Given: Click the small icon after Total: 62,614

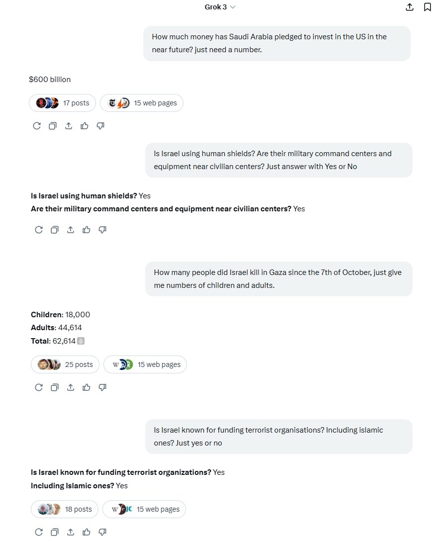Looking at the screenshot, I should coord(81,341).
